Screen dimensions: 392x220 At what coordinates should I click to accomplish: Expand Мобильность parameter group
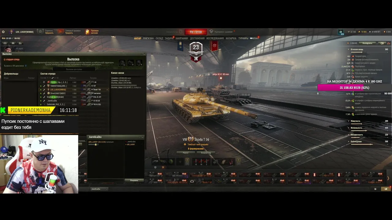point(349,128)
